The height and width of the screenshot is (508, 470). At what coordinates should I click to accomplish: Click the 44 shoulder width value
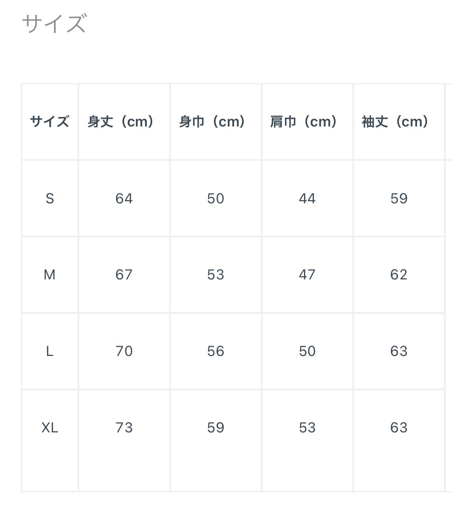pyautogui.click(x=307, y=198)
